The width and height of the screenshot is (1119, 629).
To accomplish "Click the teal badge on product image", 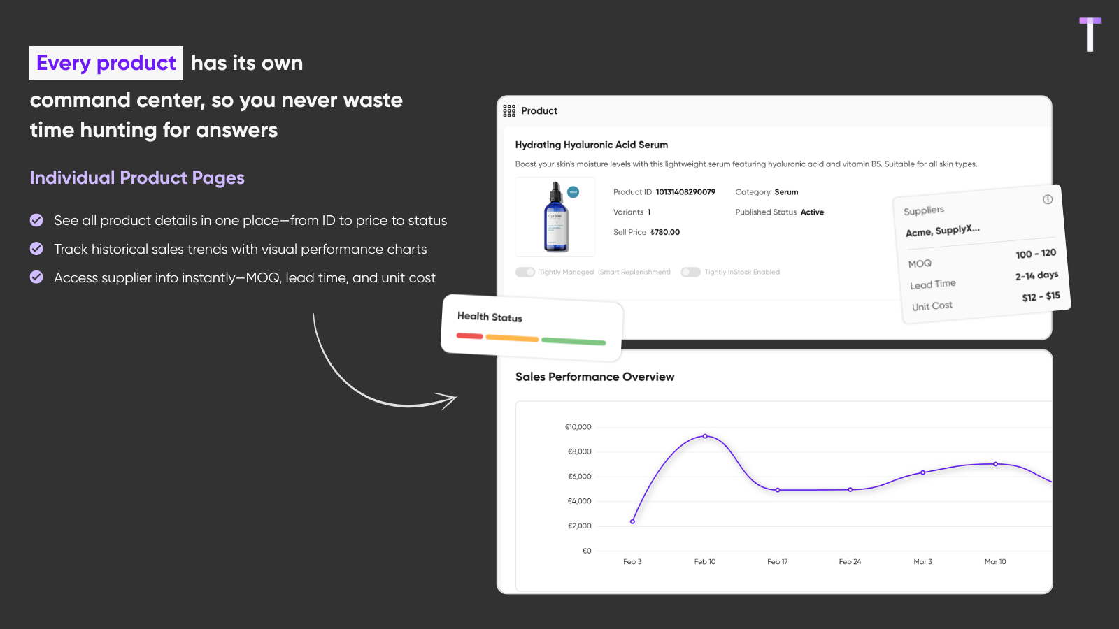I will click(x=573, y=192).
